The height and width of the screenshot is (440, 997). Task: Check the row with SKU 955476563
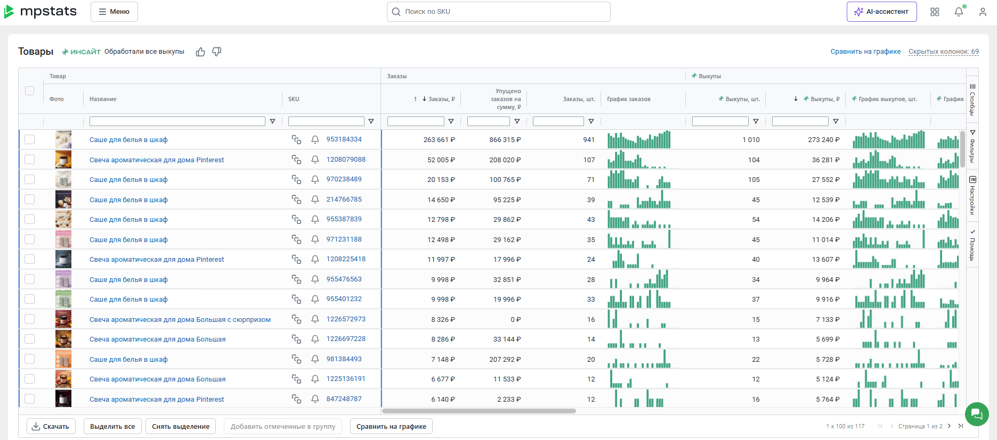[30, 279]
